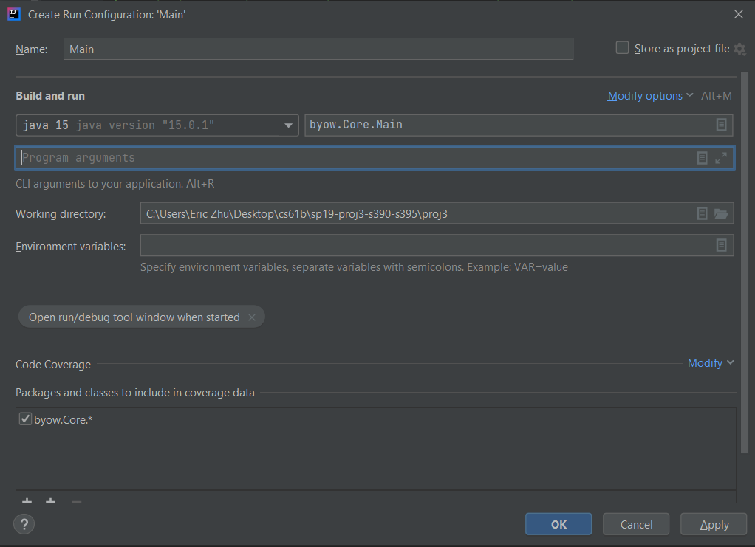Click the dialog's vertical scrollbar
The height and width of the screenshot is (547, 755).
click(744, 258)
